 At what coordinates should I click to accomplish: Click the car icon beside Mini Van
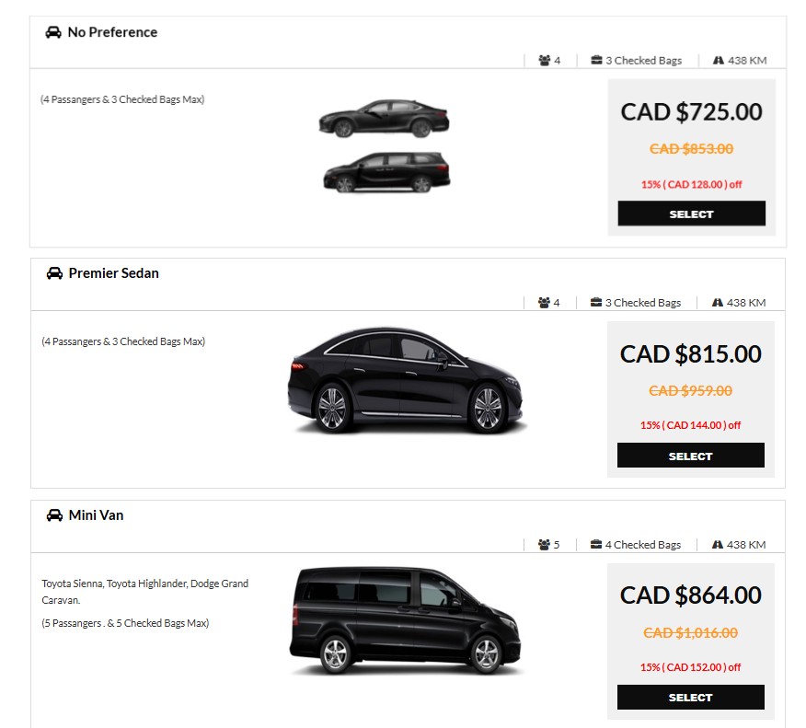pos(54,515)
